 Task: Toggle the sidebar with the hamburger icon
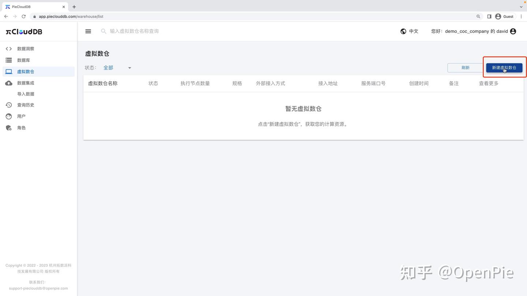[88, 31]
